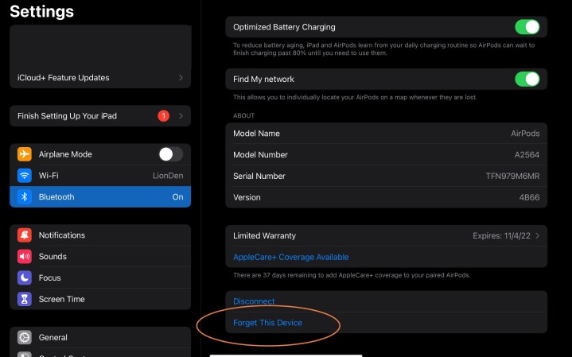Screen dimensions: 572x357
Task: Open AppleCare+ Coverage Available link
Action: (x=290, y=257)
